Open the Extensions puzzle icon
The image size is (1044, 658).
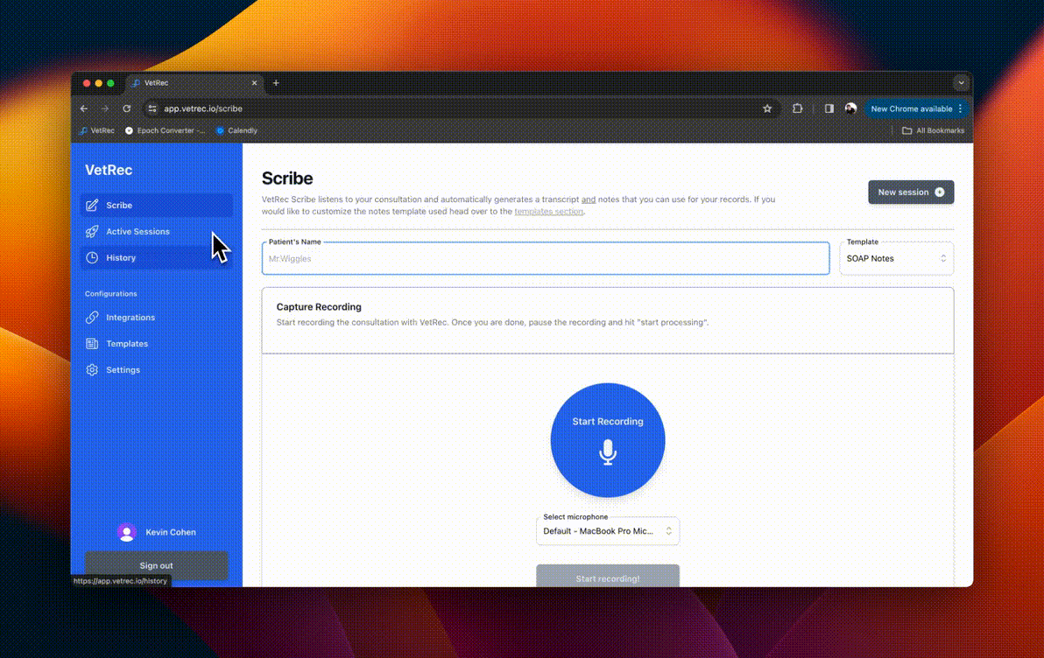(797, 108)
